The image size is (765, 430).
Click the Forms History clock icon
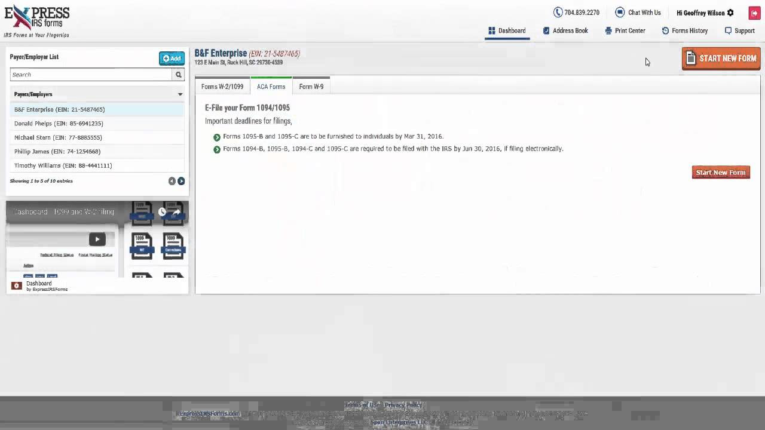(x=665, y=30)
